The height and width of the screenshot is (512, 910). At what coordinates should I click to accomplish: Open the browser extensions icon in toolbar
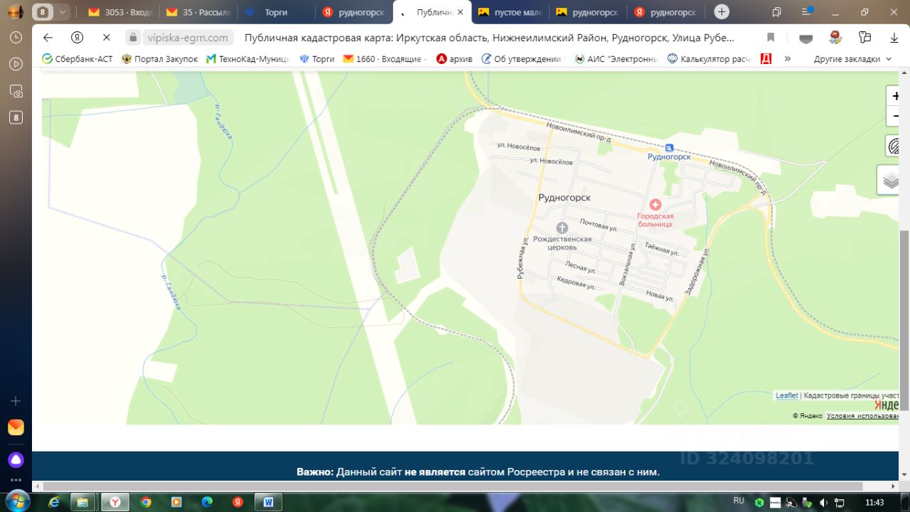tap(864, 38)
